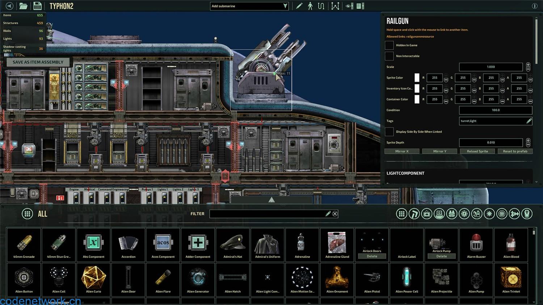Filter by materials category bottle icon
The height and width of the screenshot is (305, 543).
coord(477,214)
